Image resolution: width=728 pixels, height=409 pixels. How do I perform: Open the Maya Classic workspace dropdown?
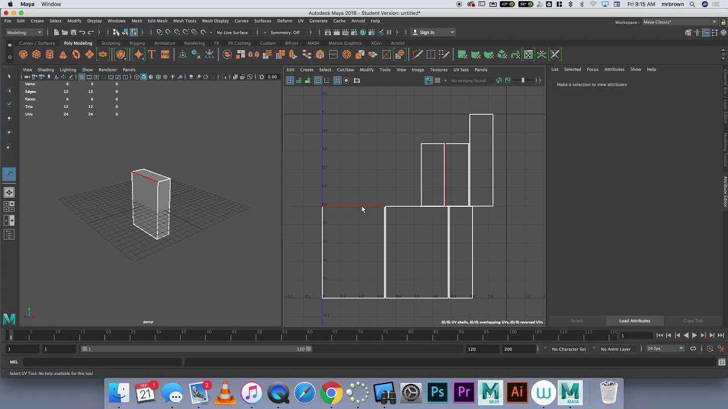[x=680, y=22]
